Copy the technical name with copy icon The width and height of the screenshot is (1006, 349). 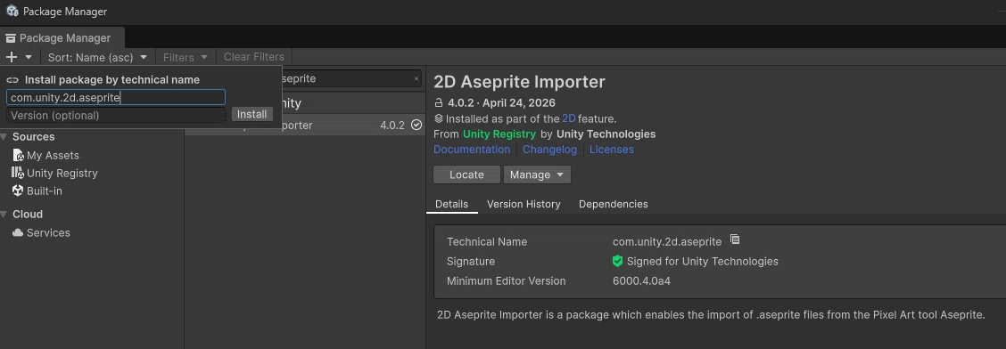(735, 239)
